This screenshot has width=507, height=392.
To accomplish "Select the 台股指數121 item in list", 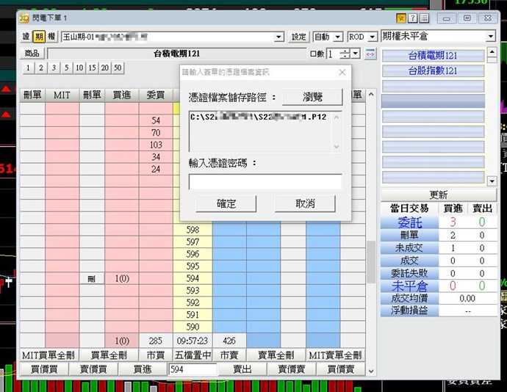I will (x=433, y=70).
